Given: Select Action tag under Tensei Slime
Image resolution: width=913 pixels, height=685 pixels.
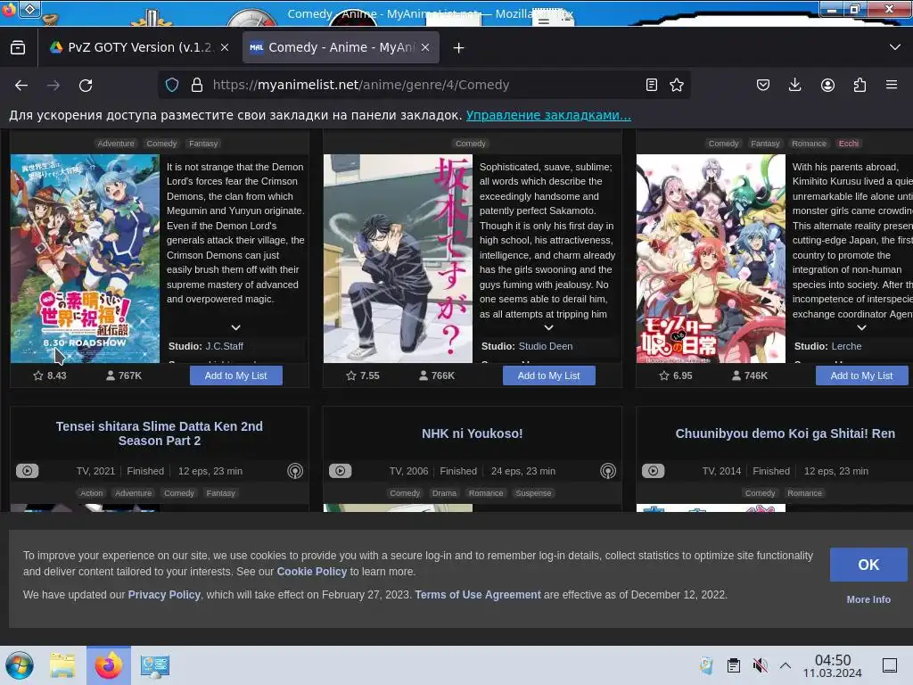Looking at the screenshot, I should point(92,492).
